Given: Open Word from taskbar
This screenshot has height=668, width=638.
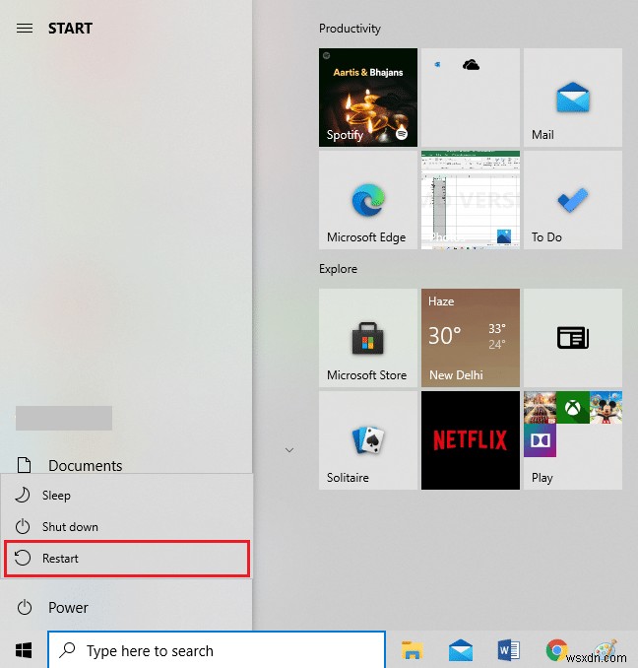Looking at the screenshot, I should pyautogui.click(x=509, y=650).
